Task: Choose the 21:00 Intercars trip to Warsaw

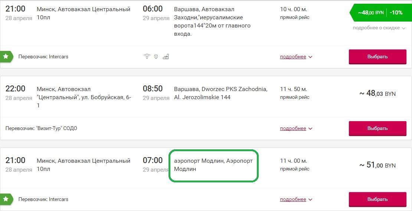Action: click(377, 56)
